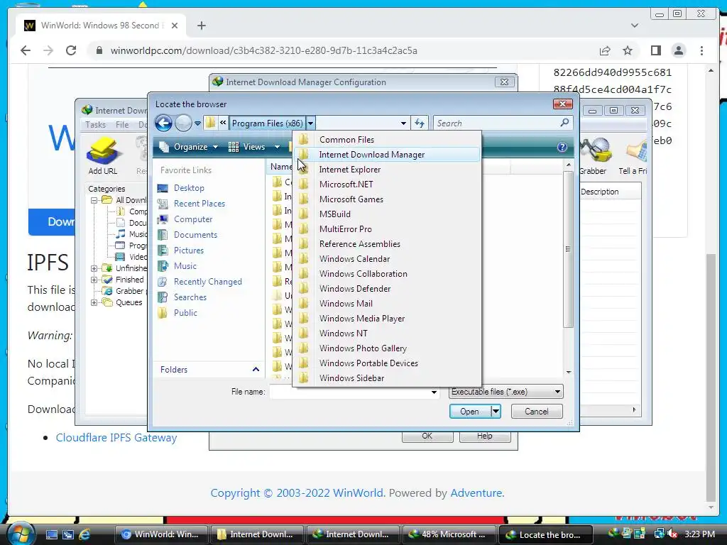The width and height of the screenshot is (727, 545).
Task: Select Windows NT from the dropdown
Action: [x=387, y=334]
